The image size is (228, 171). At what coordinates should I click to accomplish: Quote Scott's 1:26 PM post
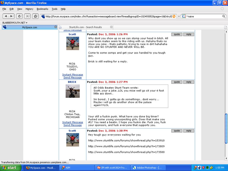177,34
